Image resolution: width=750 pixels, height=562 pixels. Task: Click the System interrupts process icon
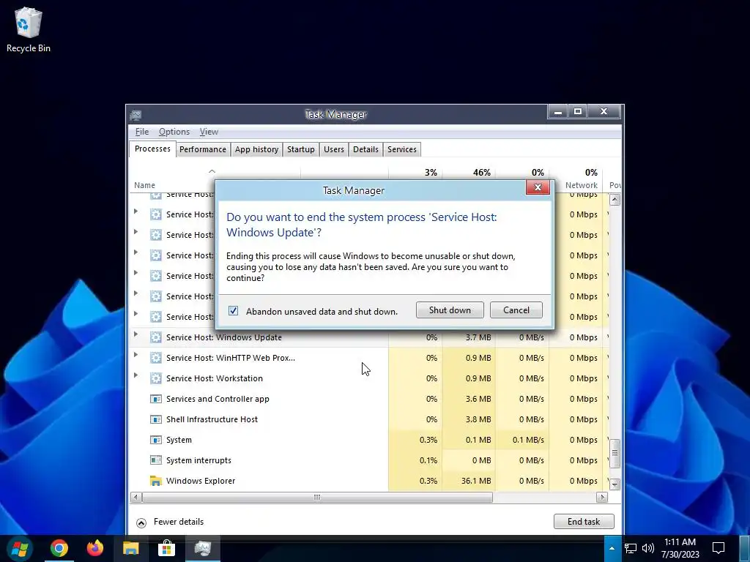pyautogui.click(x=156, y=460)
